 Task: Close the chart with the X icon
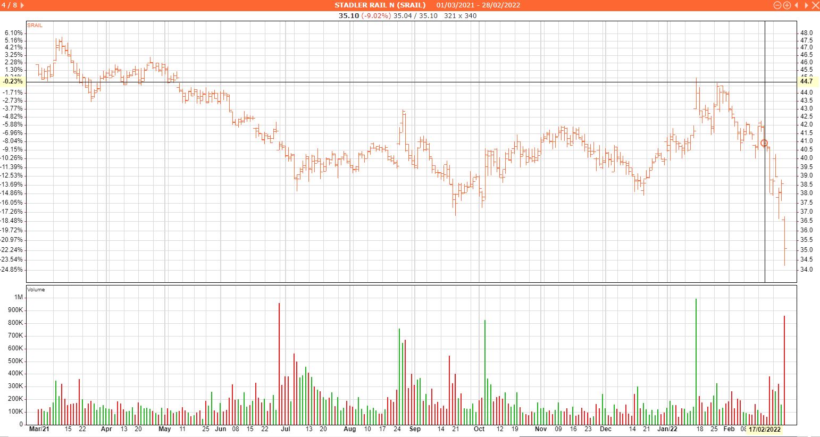coord(815,5)
